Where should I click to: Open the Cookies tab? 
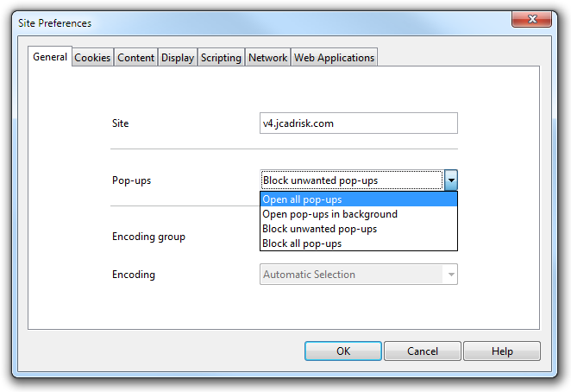click(92, 58)
